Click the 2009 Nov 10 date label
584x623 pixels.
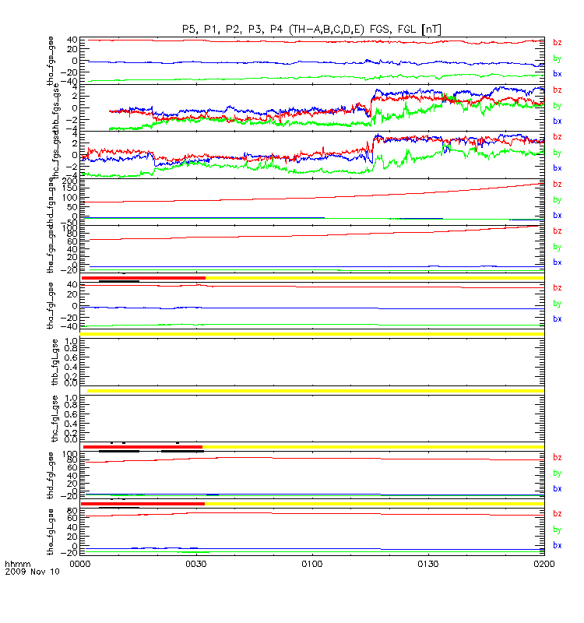point(32,572)
